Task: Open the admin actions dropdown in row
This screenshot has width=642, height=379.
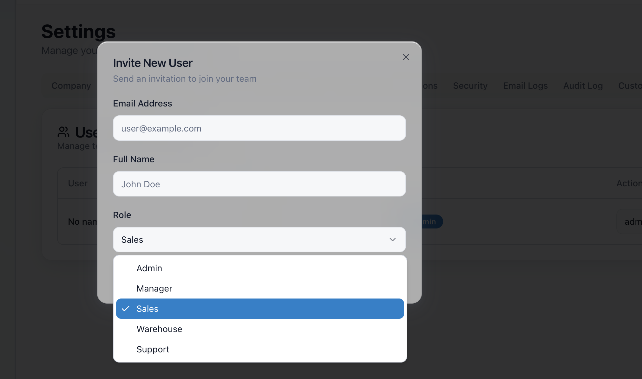Action: [630, 222]
